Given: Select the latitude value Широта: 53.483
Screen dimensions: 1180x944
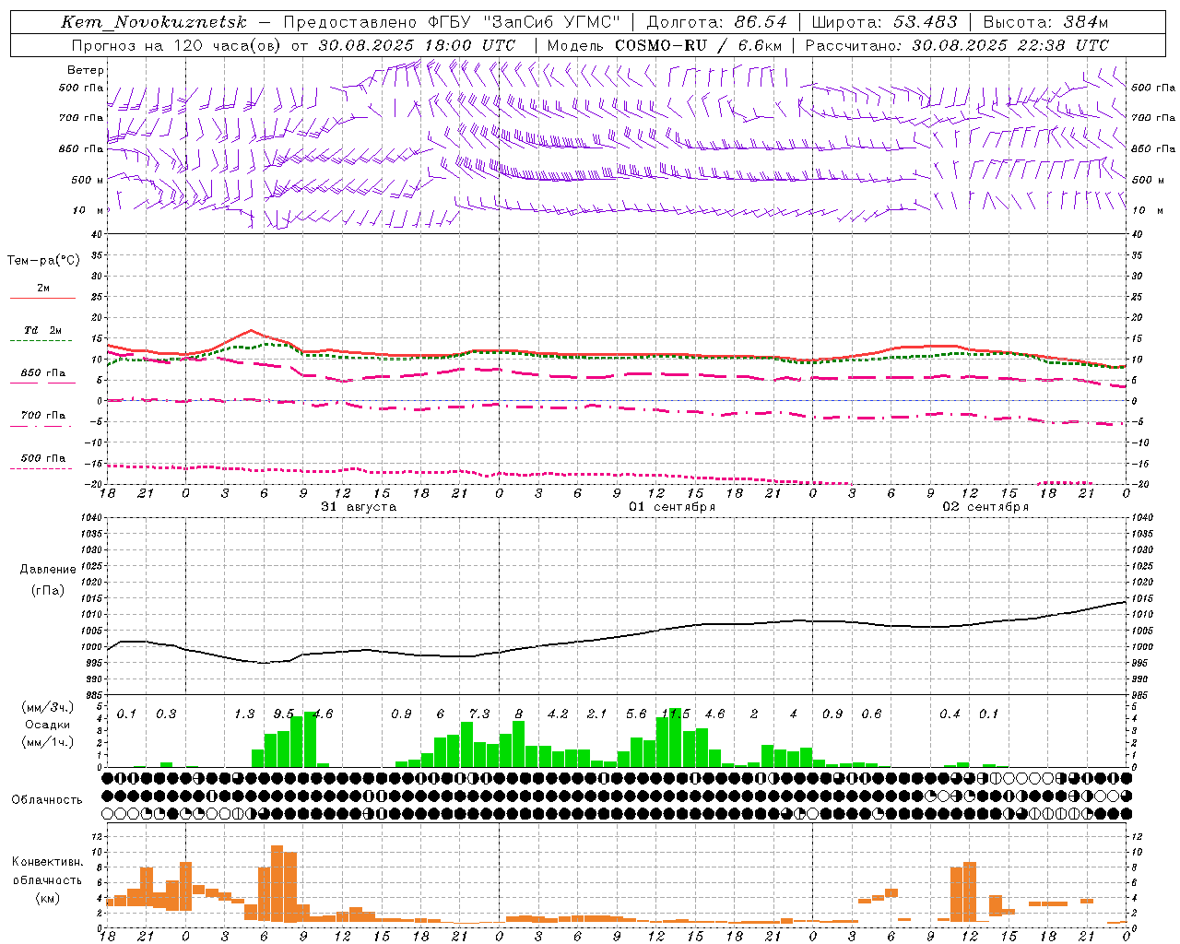Looking at the screenshot, I should (884, 22).
